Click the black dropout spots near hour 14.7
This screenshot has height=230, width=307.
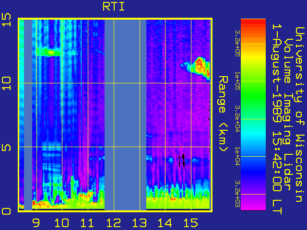pos(182,161)
